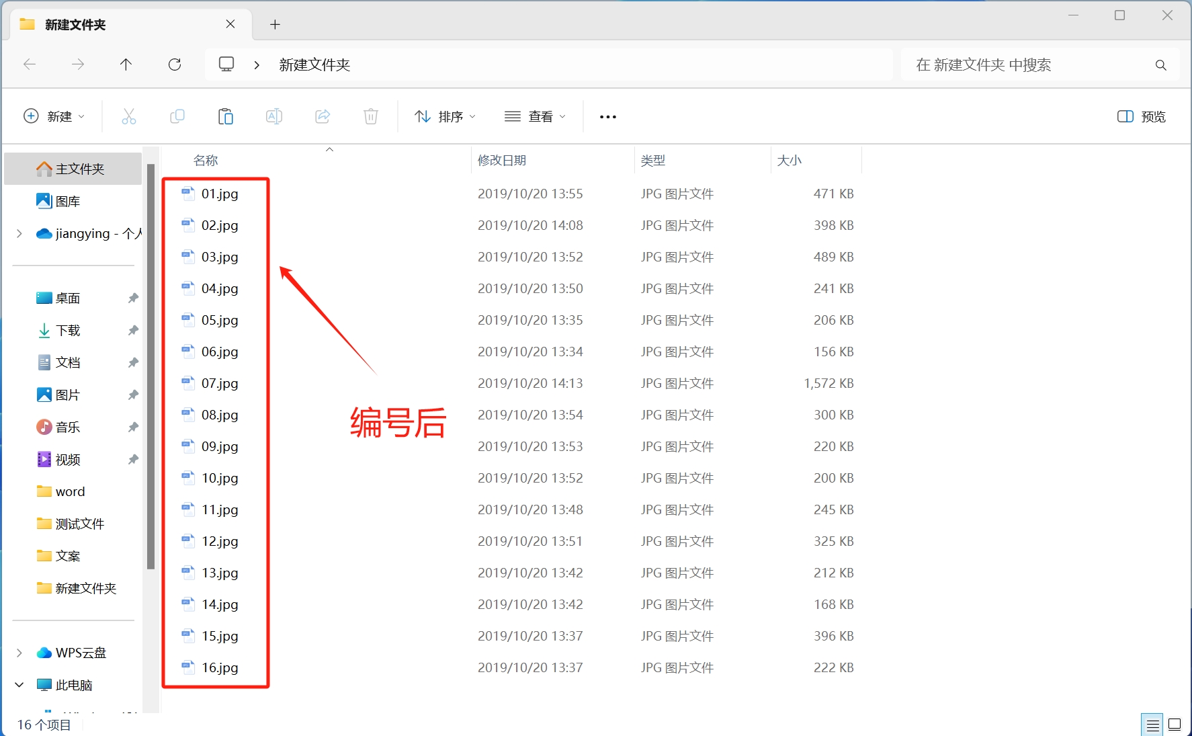Click the Share icon in the toolbar
1192x736 pixels.
click(x=323, y=116)
